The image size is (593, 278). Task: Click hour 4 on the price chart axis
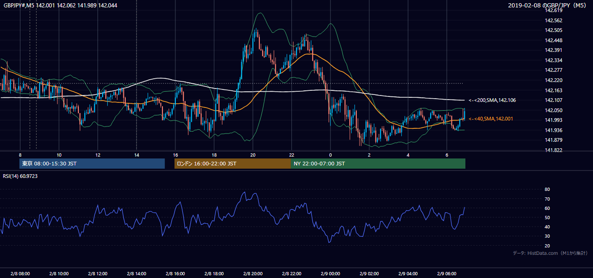click(x=408, y=155)
